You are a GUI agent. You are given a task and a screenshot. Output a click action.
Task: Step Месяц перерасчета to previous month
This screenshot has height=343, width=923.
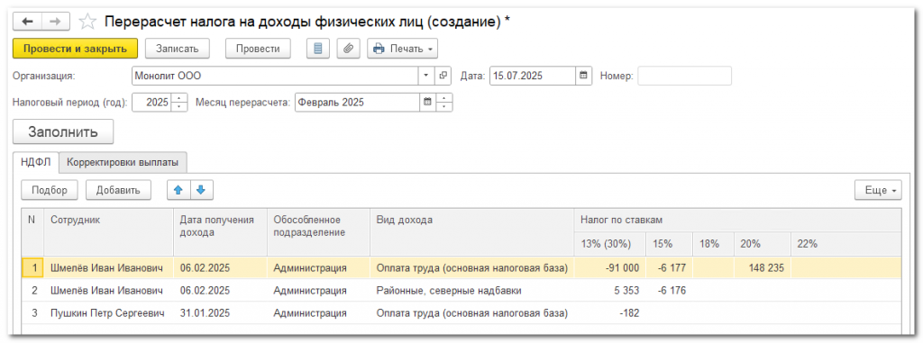pos(444,106)
